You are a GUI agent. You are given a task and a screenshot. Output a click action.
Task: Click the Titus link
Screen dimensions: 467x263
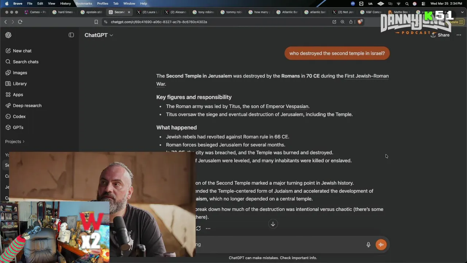tap(235, 107)
